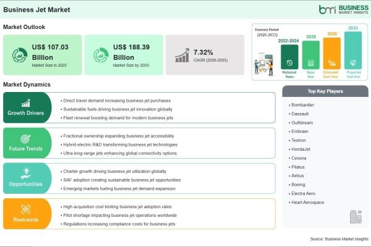
Task: Click Heart Aerospace in key players list
Action: tap(307, 203)
